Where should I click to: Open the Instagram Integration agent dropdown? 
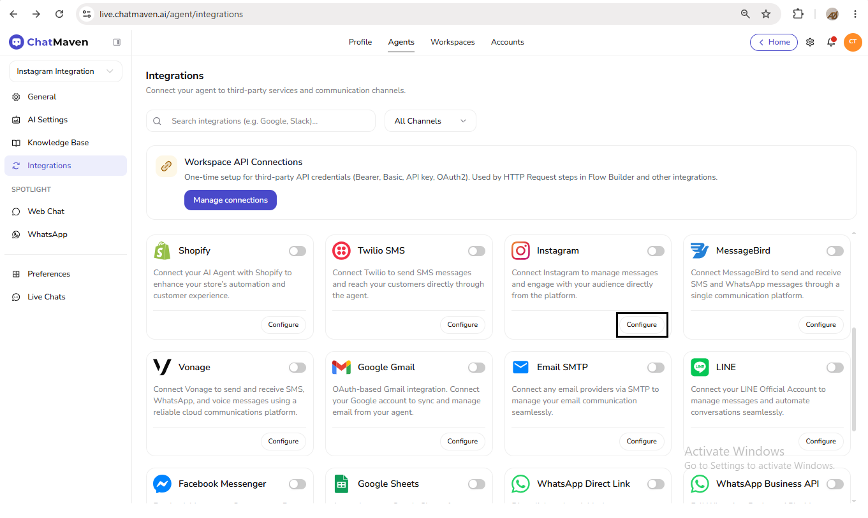[x=66, y=71]
